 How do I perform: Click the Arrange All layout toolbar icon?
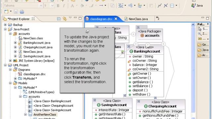(x=131, y=6)
